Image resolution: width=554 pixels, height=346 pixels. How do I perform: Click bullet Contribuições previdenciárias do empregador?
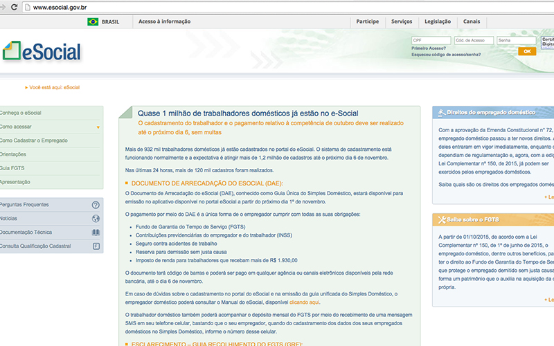[214, 235]
